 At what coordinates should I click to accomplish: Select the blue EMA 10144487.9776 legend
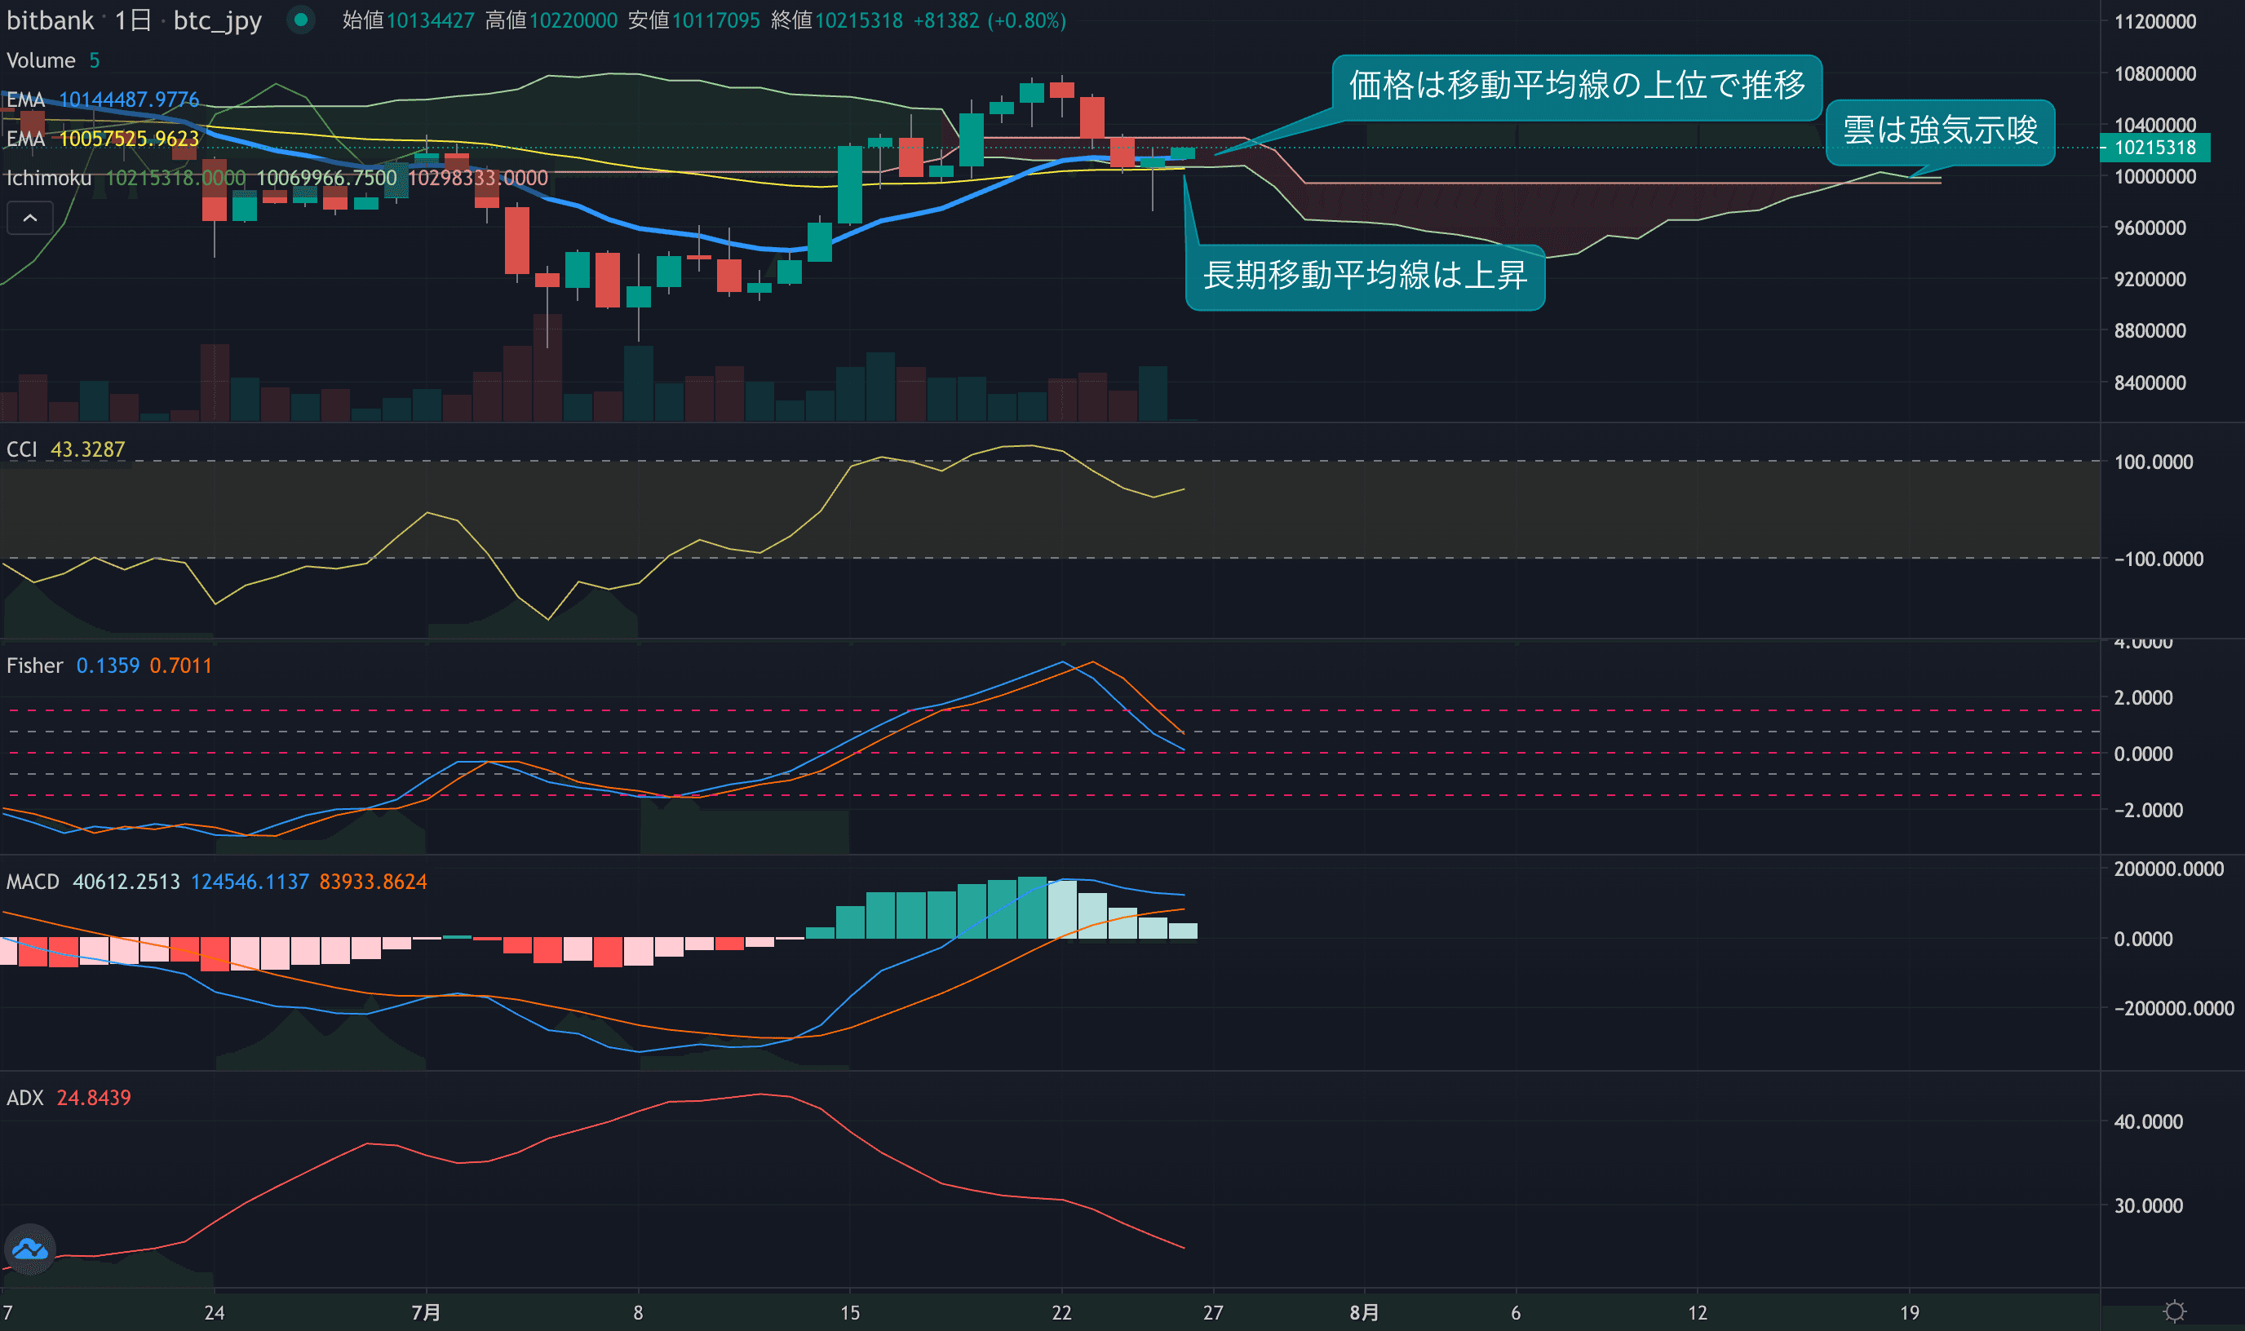pos(103,99)
